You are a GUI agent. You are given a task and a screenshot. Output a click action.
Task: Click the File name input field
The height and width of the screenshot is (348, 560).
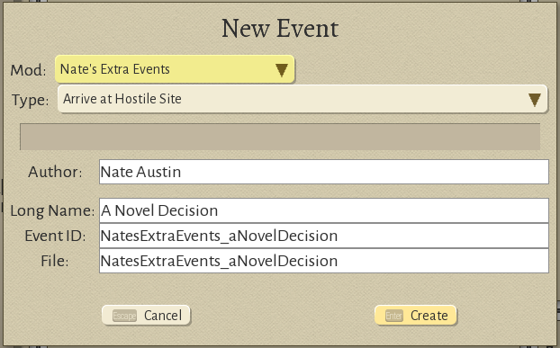pos(324,261)
